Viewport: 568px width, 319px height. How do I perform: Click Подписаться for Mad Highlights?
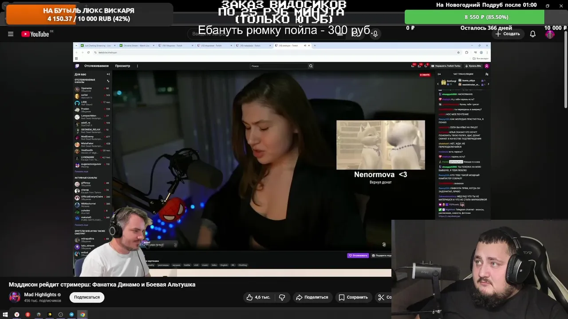[x=87, y=297]
